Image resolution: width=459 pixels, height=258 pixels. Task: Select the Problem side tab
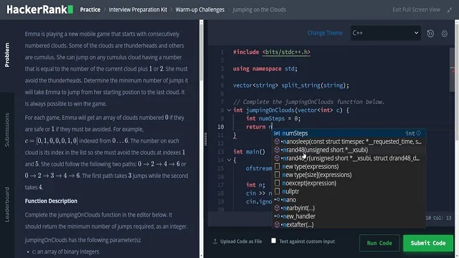7,56
